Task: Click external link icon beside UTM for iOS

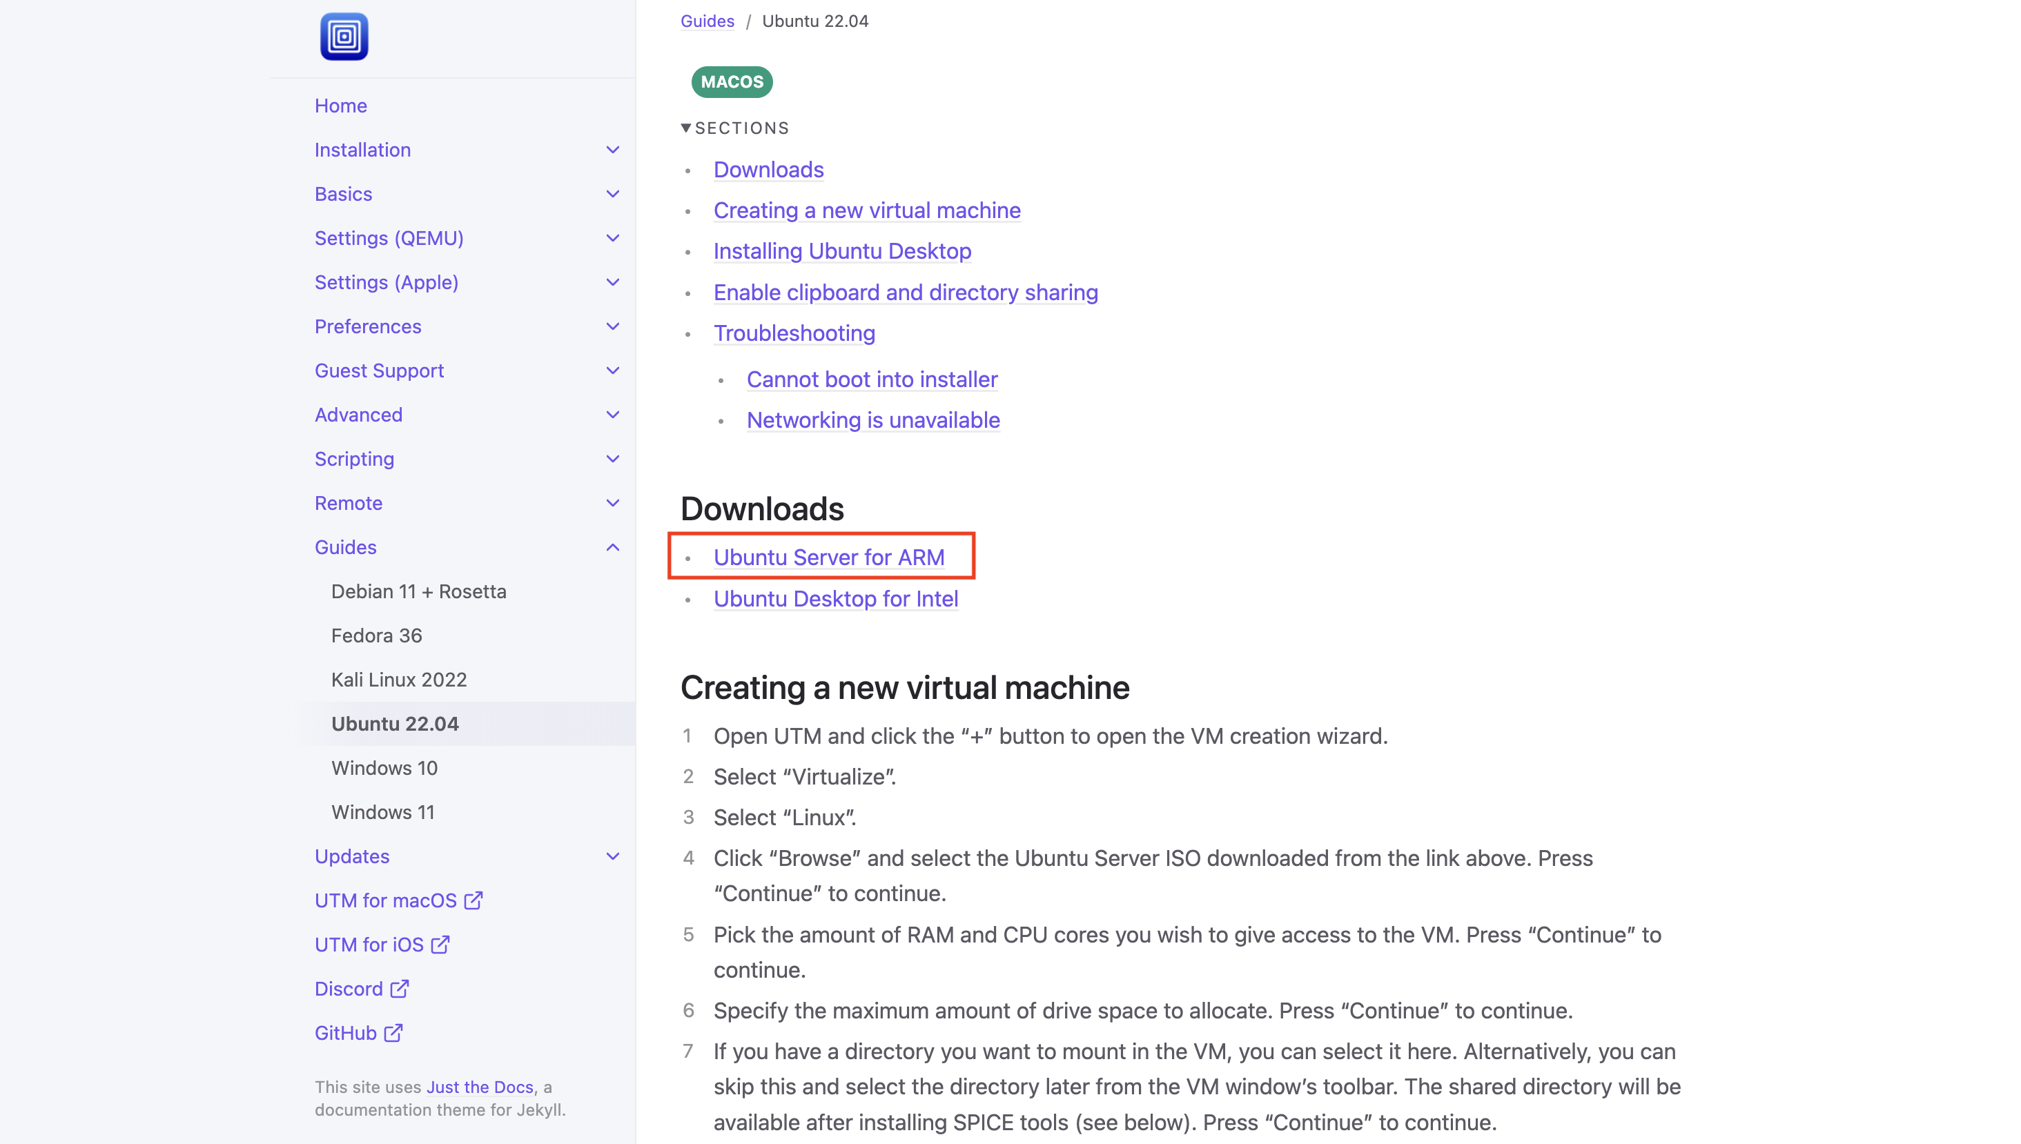Action: pos(440,945)
